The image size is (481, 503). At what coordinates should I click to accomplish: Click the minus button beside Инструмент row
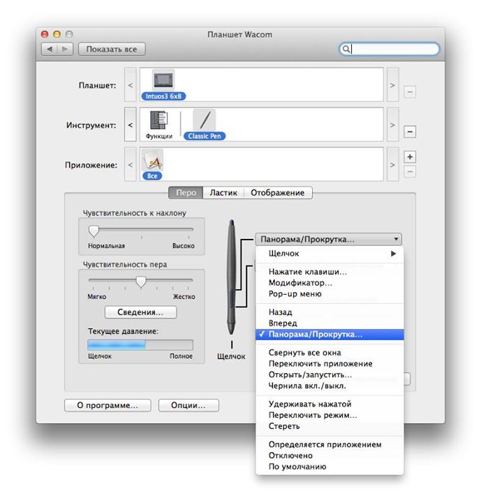[x=410, y=131]
